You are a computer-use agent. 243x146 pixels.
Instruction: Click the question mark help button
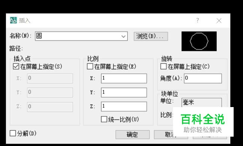[197, 20]
